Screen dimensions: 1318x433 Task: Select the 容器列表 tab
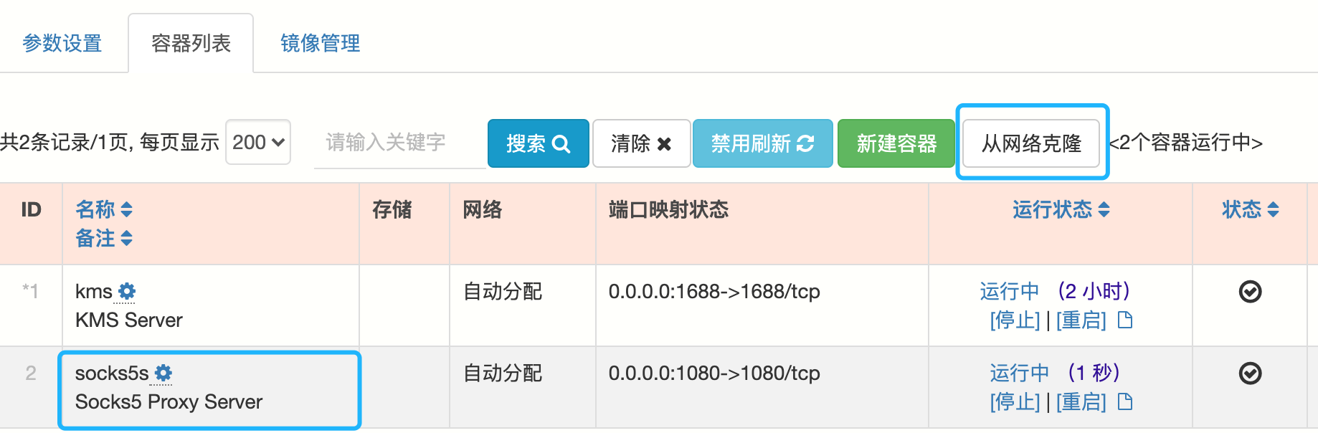click(x=191, y=43)
